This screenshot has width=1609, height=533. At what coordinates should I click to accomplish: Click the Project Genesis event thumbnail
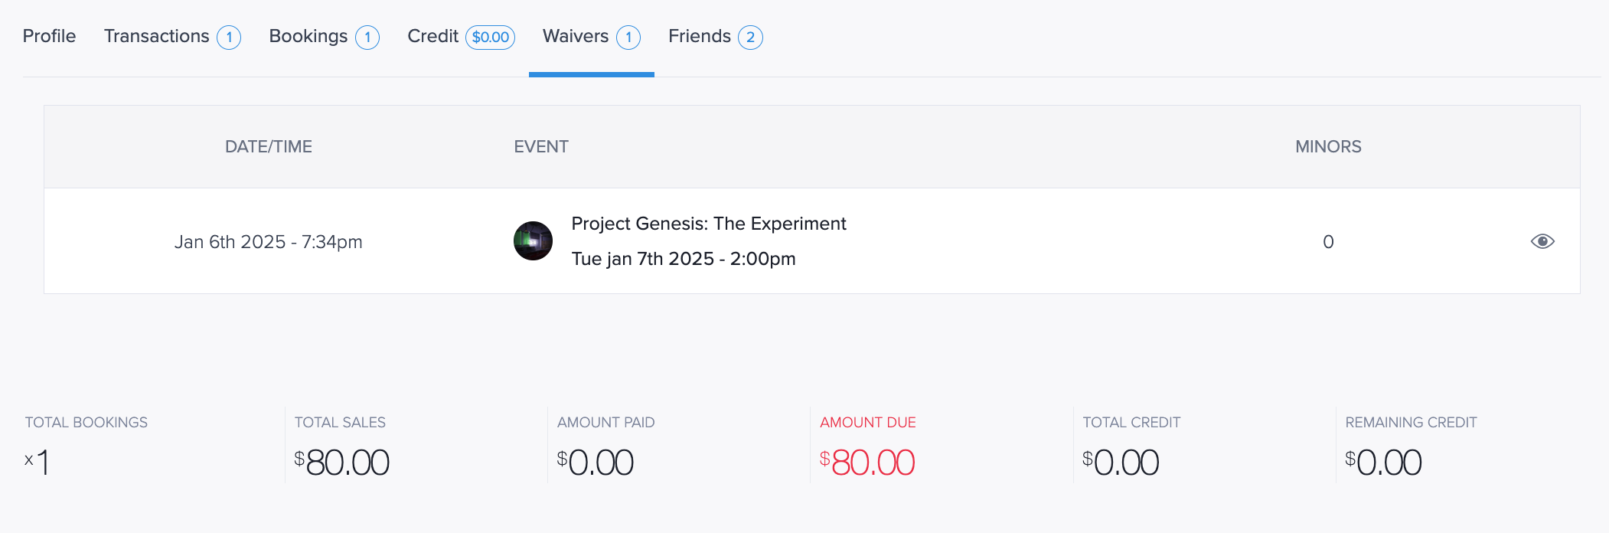(533, 241)
